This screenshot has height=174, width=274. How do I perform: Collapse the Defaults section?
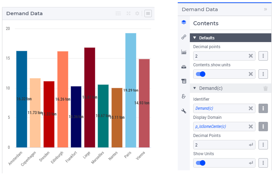click(x=195, y=38)
